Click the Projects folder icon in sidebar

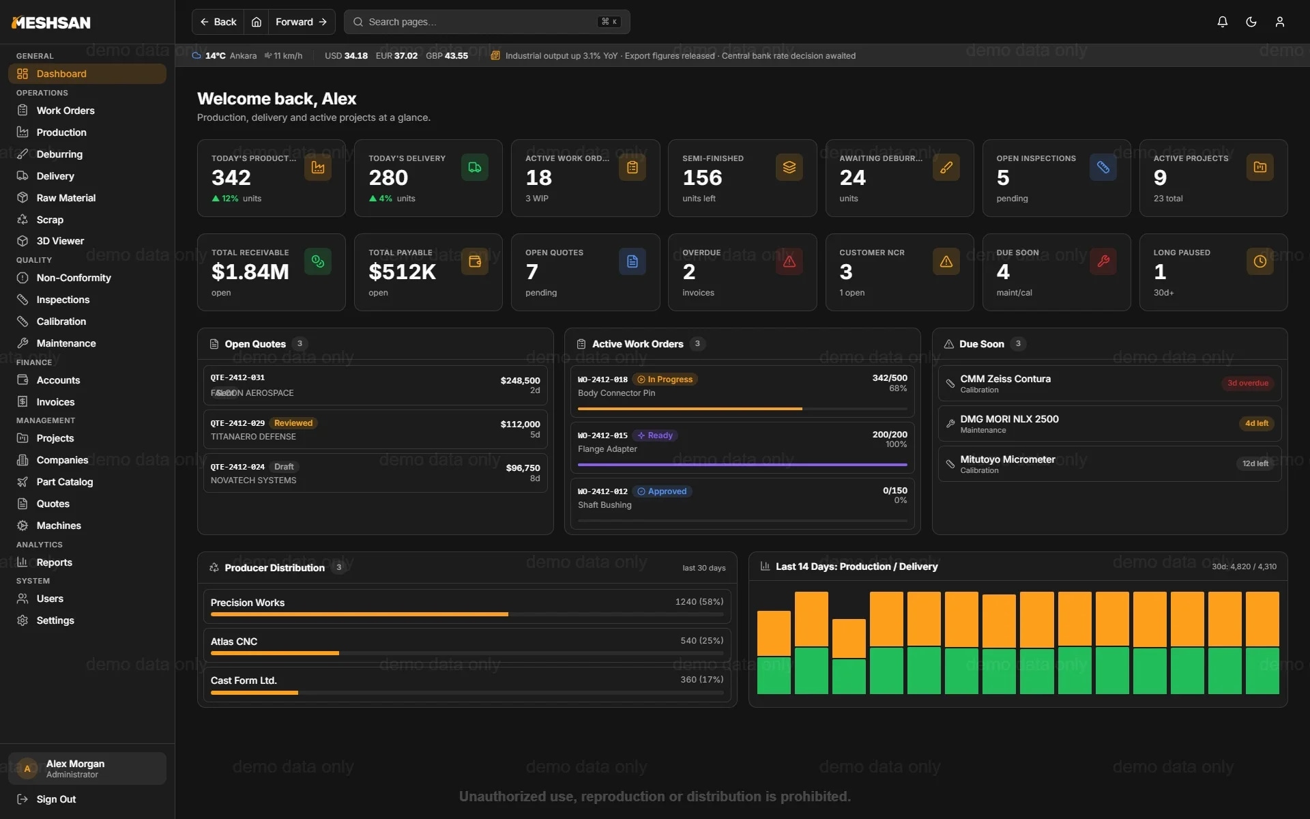coord(23,438)
